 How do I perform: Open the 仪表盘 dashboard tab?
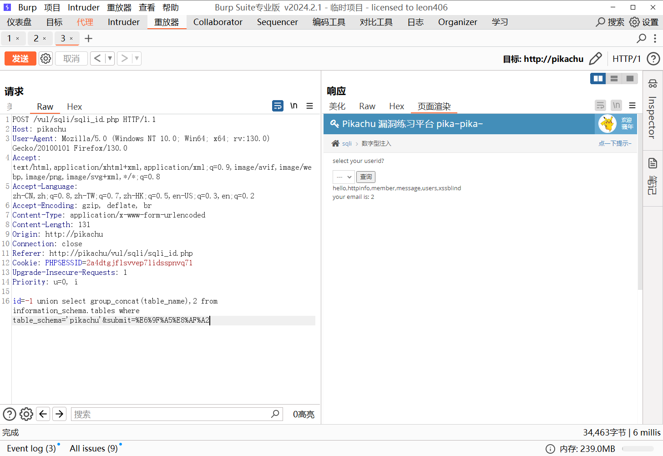tap(19, 22)
